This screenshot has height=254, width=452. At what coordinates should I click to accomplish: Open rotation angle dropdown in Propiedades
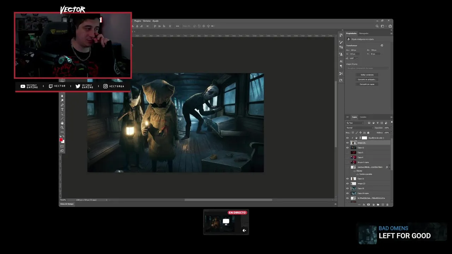click(x=357, y=58)
